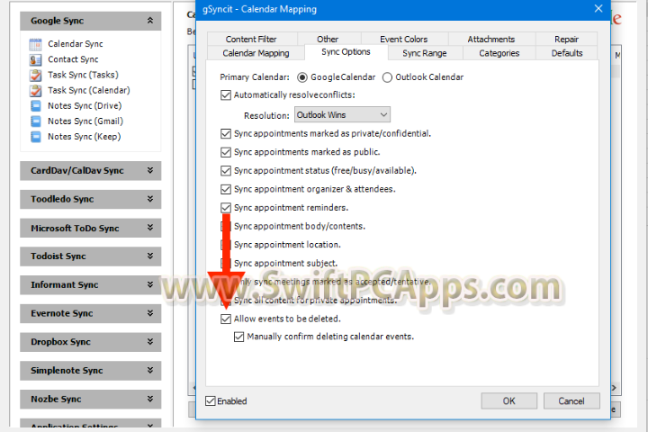Click the OK button
The height and width of the screenshot is (432, 648).
(509, 401)
